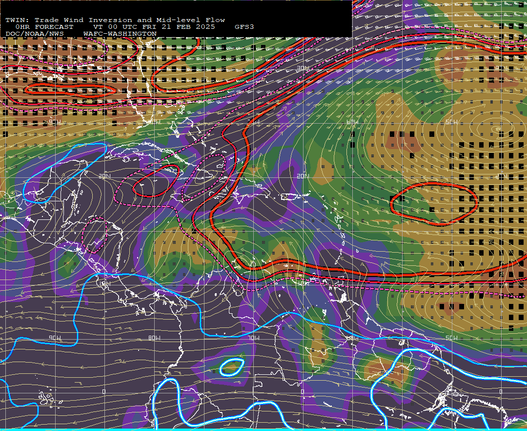Click the 'TWIN: Trade Wind Inversion' title text

click(69, 20)
